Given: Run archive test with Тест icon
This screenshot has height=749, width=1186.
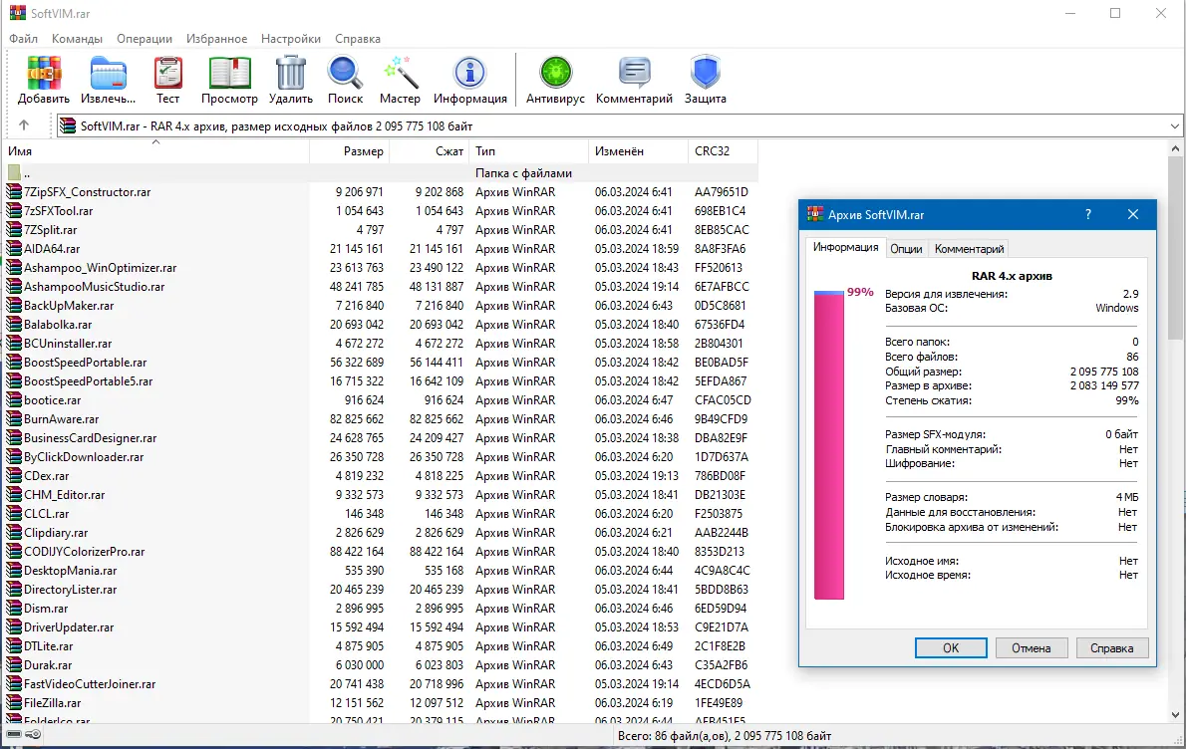Looking at the screenshot, I should pos(167,74).
